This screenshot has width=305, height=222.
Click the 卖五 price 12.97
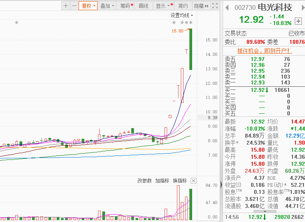click(257, 59)
